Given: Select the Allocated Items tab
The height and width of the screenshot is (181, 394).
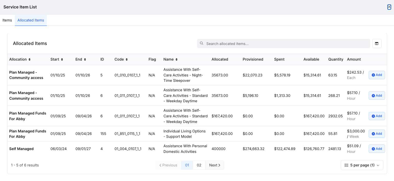Looking at the screenshot, I should pos(31,20).
